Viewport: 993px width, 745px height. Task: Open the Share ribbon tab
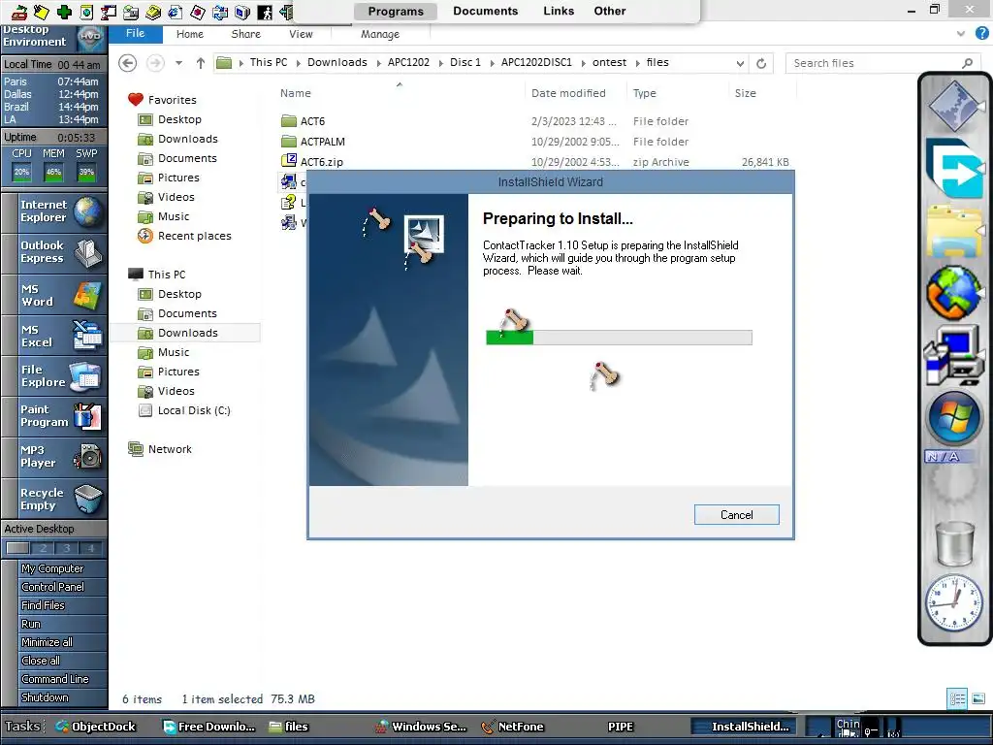245,34
